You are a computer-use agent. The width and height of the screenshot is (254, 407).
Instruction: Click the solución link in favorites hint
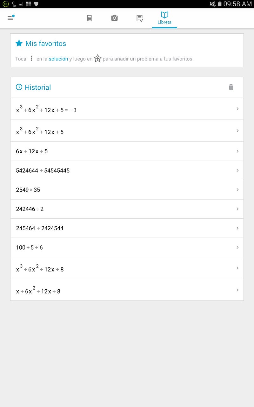(58, 59)
